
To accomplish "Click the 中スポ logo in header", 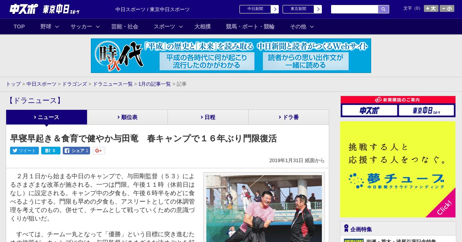I will tap(24, 9).
